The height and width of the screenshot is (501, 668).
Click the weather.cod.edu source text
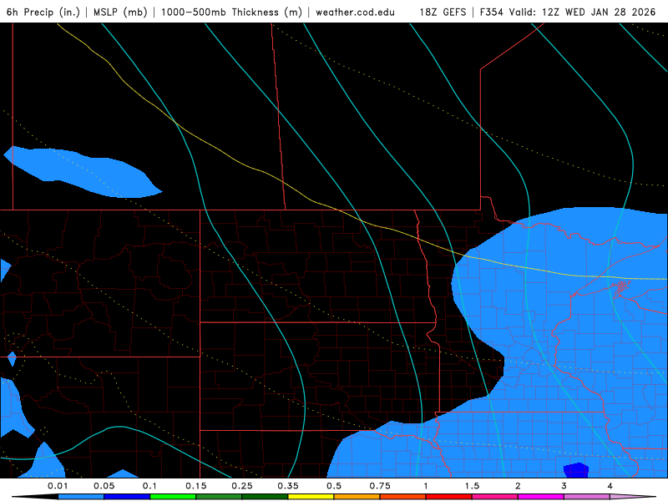pyautogui.click(x=355, y=12)
